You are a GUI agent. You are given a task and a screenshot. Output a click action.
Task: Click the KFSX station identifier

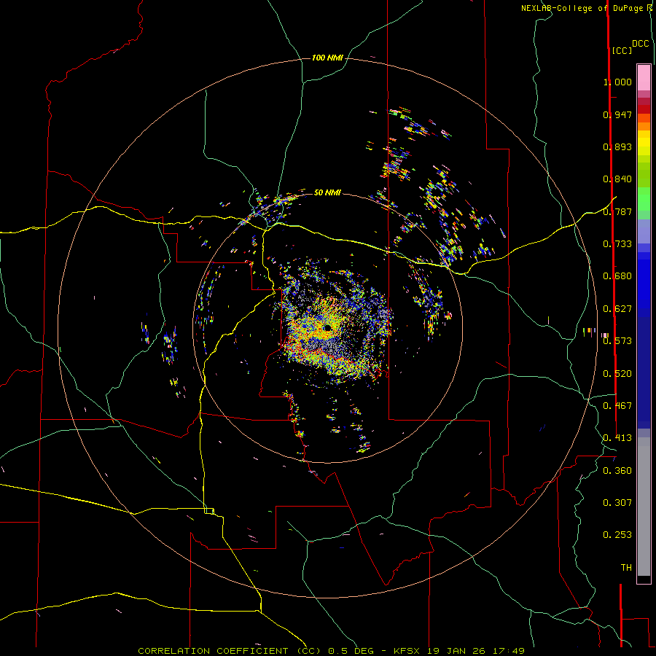(408, 651)
